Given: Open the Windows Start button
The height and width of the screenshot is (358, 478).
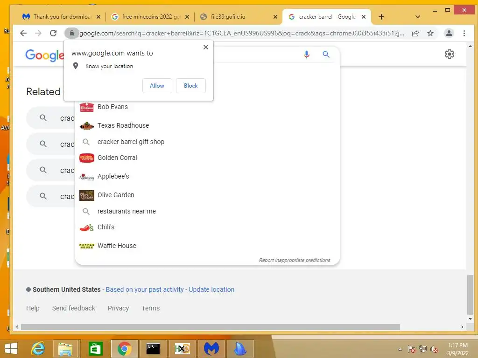Looking at the screenshot, I should tap(11, 349).
